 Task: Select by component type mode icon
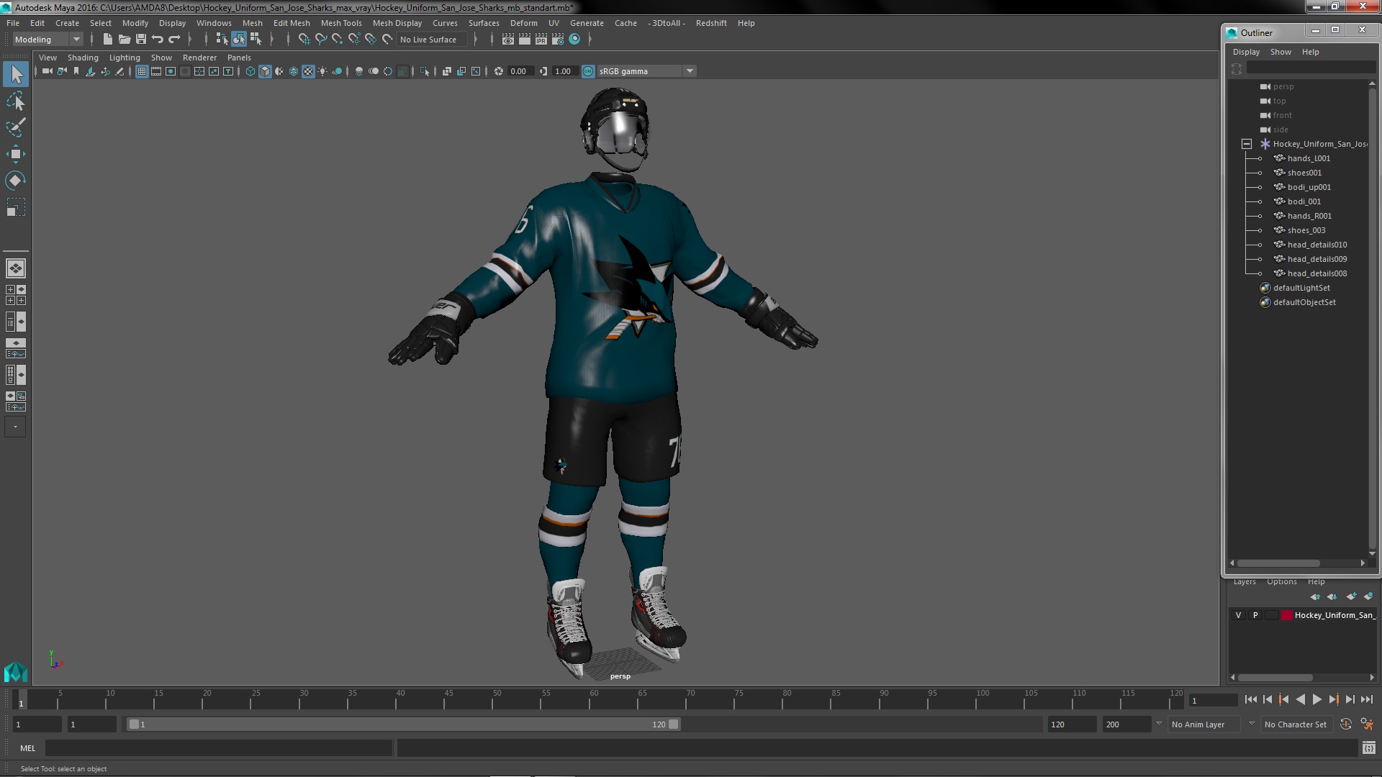click(256, 40)
